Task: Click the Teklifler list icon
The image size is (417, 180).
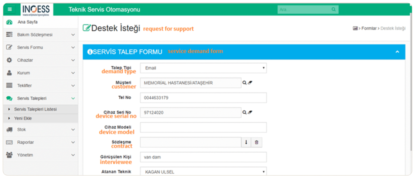Action: tap(9, 86)
